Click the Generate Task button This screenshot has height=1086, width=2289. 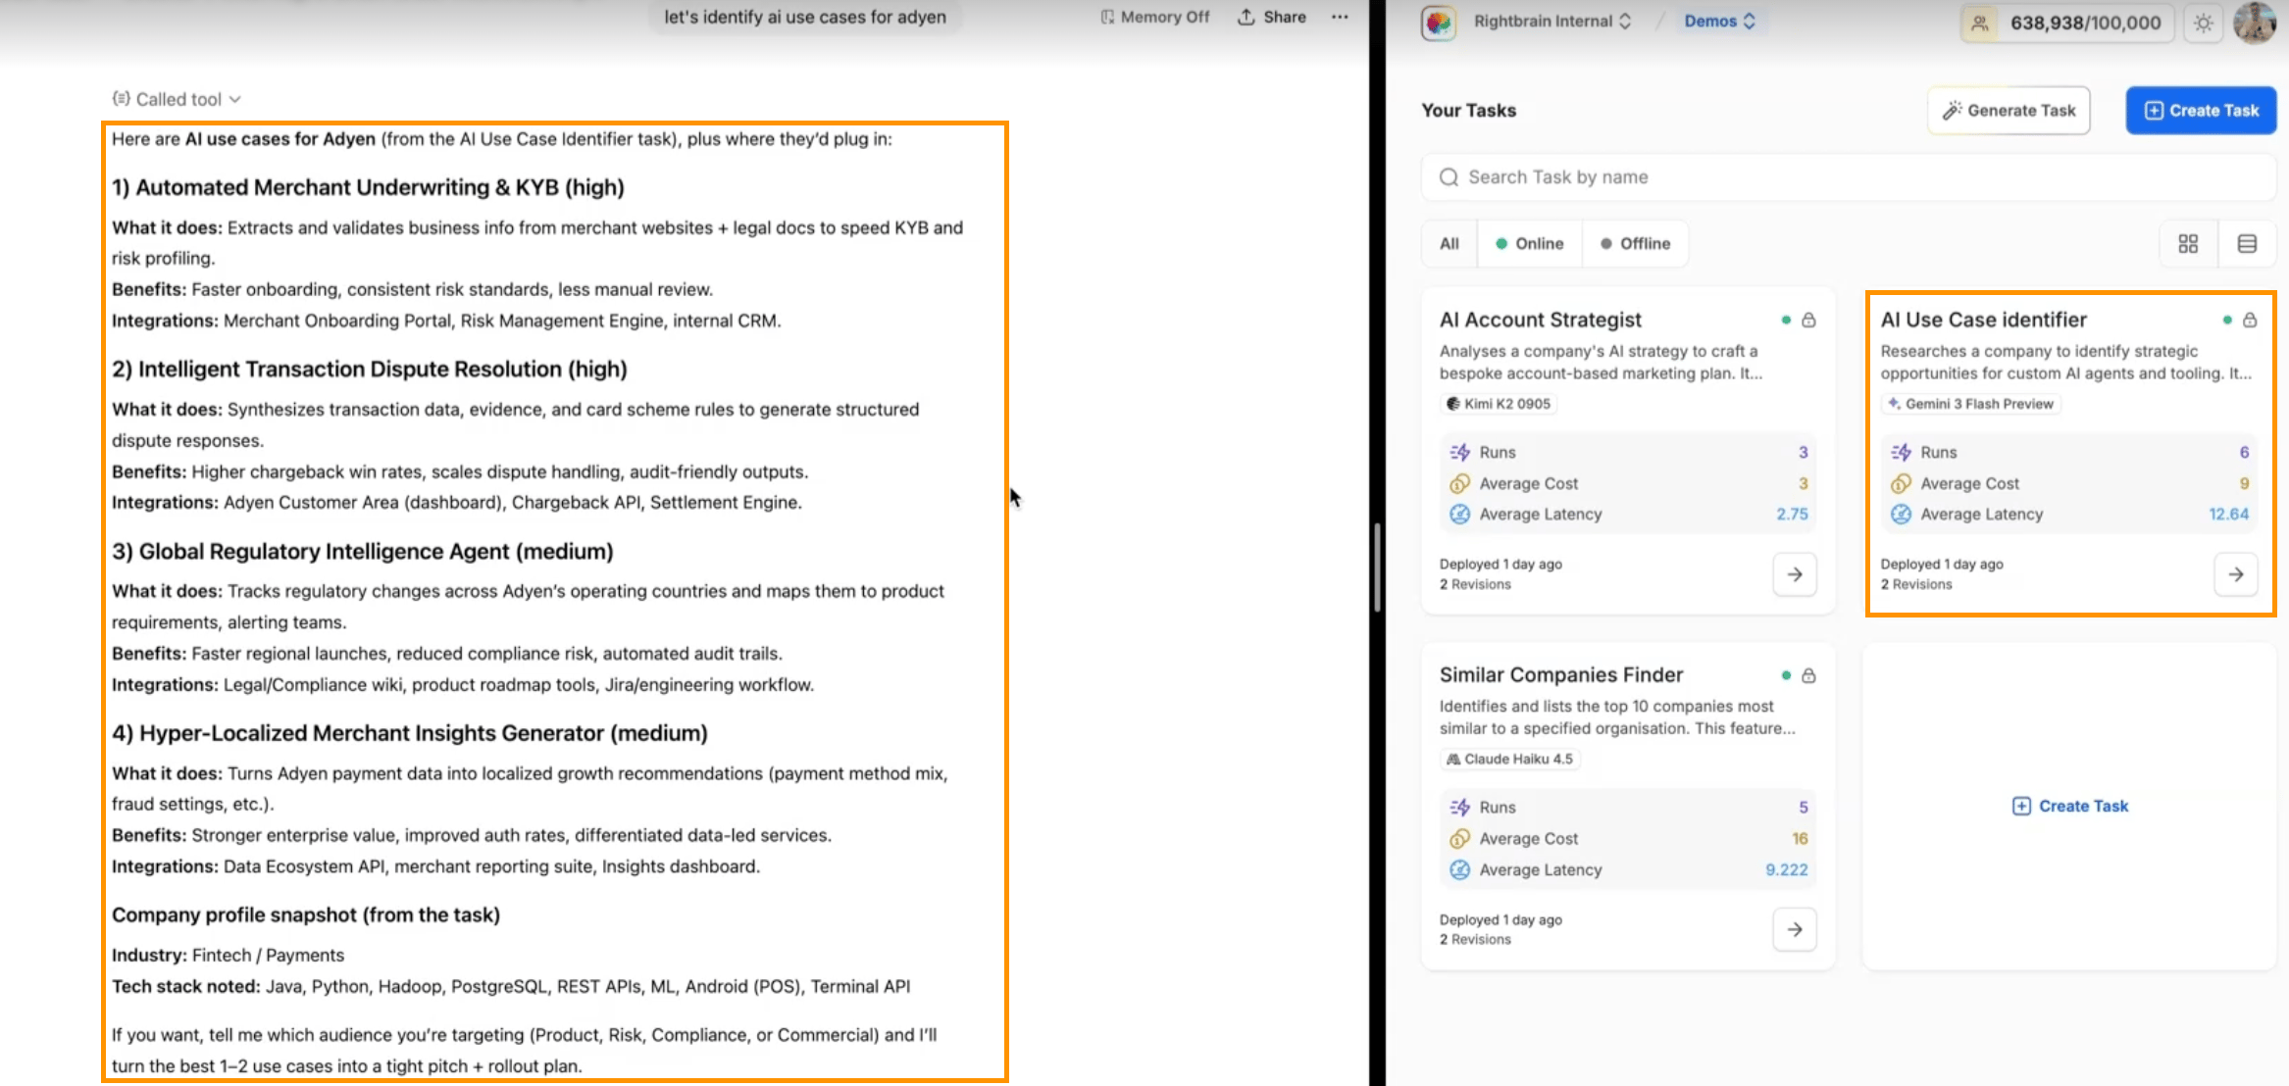pos(2009,110)
